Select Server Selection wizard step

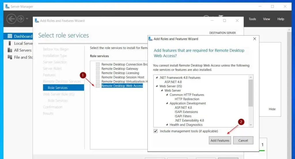[x=55, y=62]
